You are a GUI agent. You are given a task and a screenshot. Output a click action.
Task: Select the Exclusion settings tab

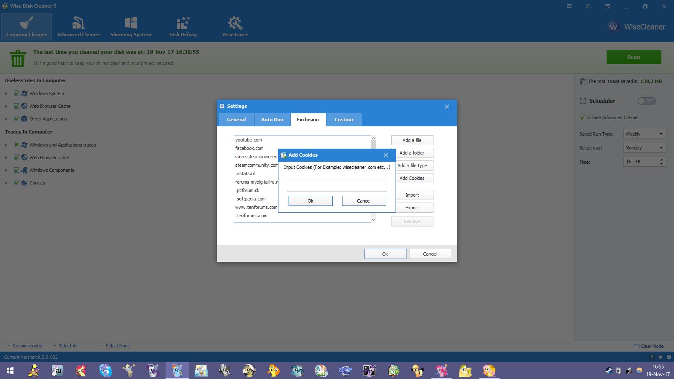pyautogui.click(x=308, y=120)
